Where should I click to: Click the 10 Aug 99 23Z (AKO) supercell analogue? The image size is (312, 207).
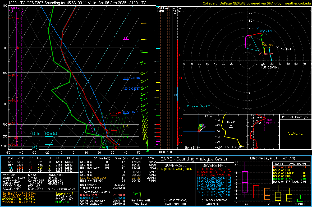pyautogui.click(x=175, y=169)
